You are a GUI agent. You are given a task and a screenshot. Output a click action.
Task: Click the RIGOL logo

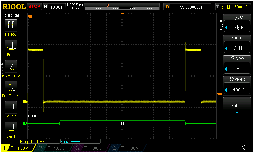pos(14,7)
